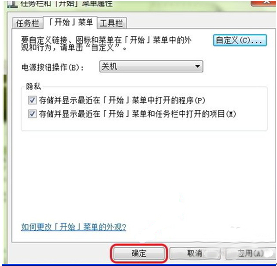Untick the checkbox box for recently opened items (M)

tap(32, 114)
